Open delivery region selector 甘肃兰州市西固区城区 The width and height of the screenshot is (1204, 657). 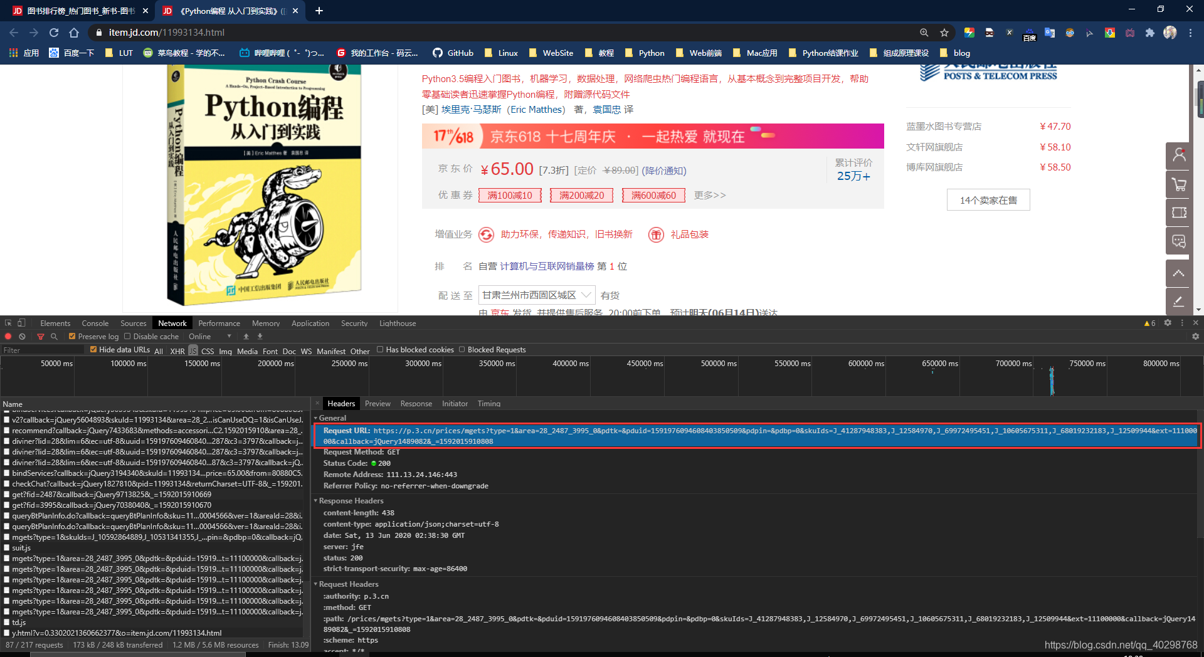536,295
